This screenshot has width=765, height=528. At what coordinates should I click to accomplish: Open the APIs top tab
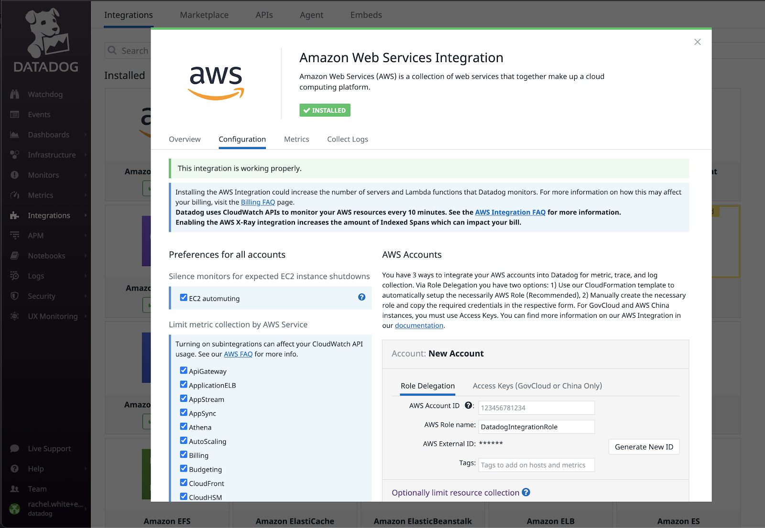(x=264, y=15)
